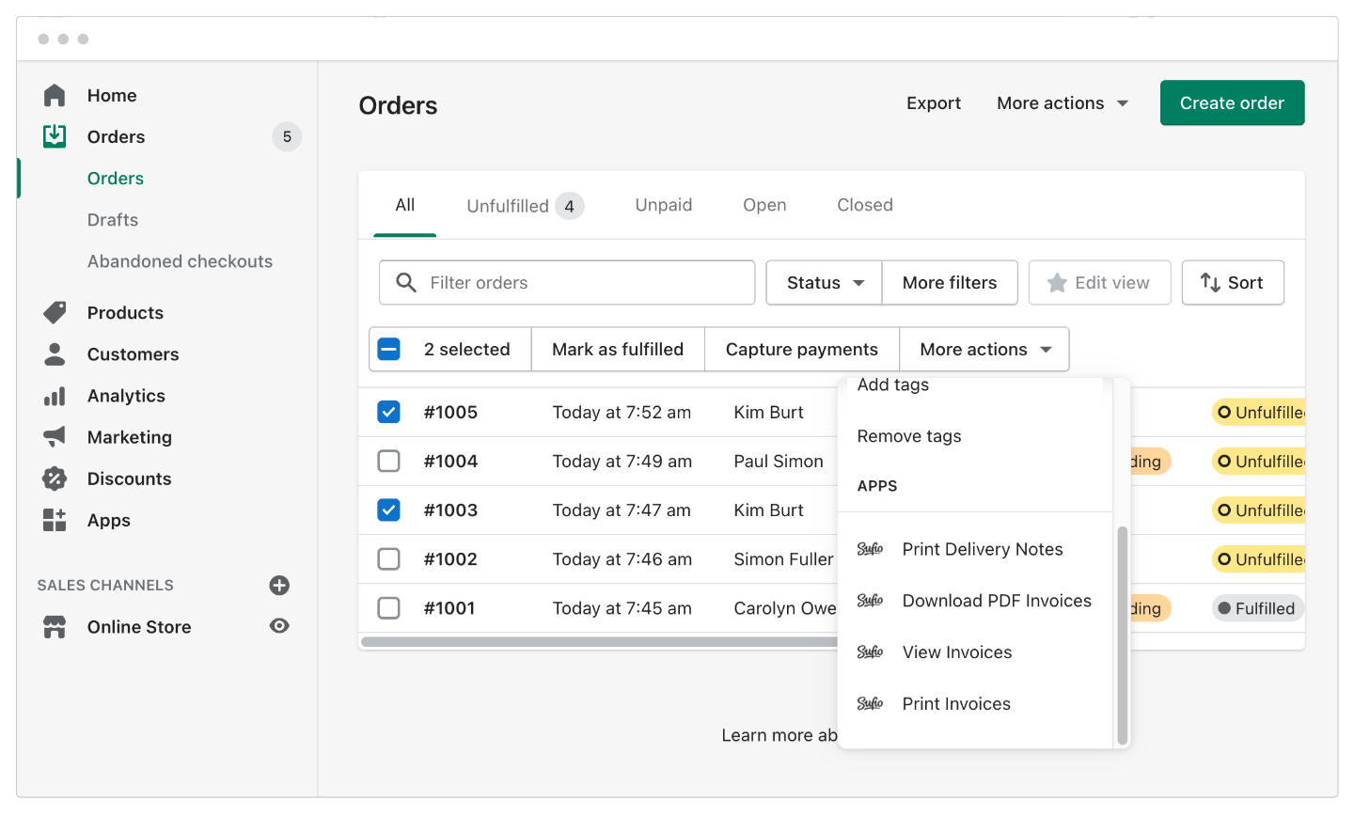The height and width of the screenshot is (816, 1354).
Task: Click the add sales channel plus icon
Action: (279, 585)
